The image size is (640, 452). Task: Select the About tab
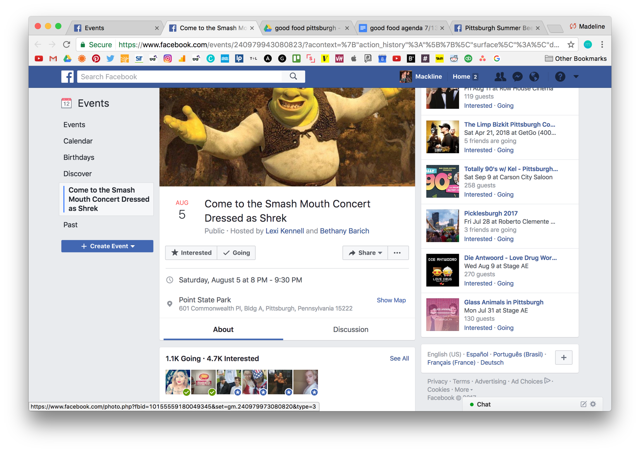click(223, 330)
